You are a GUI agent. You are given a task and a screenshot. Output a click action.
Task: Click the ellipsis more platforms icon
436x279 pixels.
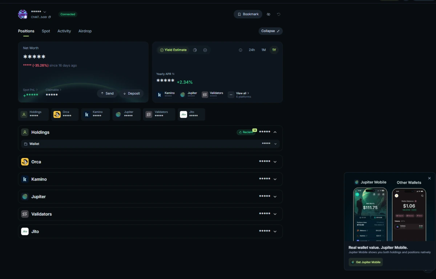[231, 95]
